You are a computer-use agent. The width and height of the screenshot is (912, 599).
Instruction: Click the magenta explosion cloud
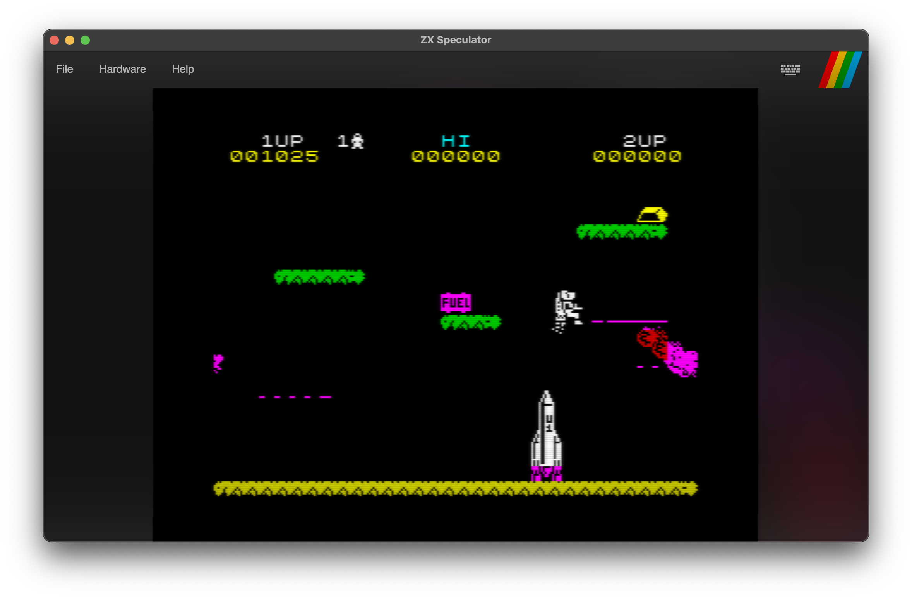tap(683, 361)
